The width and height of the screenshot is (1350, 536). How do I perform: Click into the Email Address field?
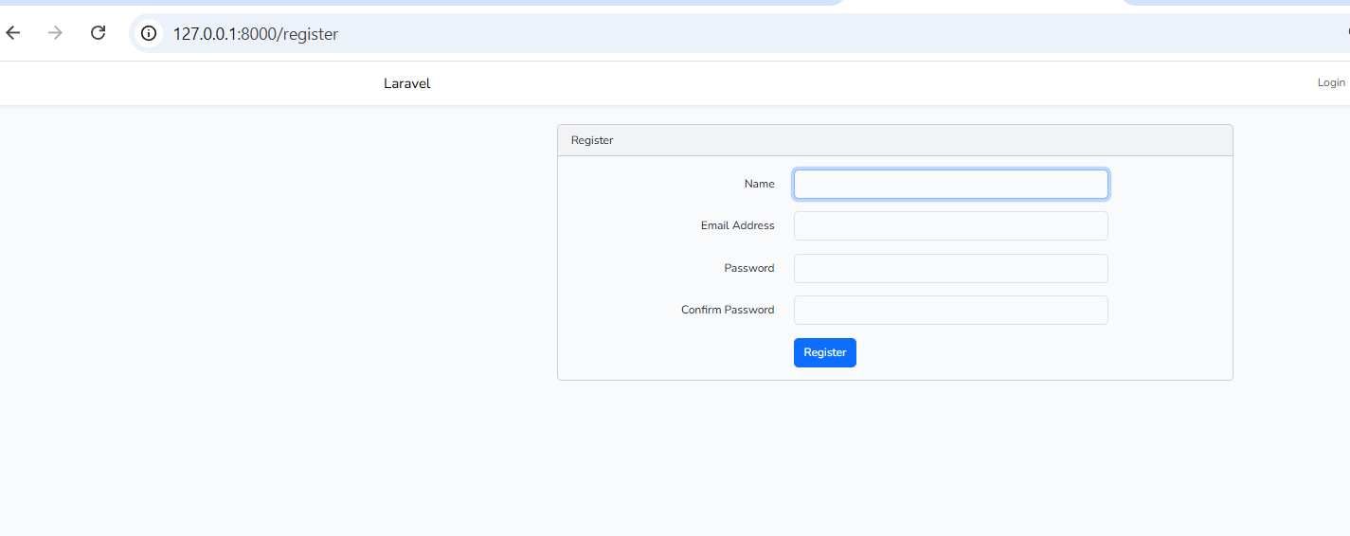(x=951, y=226)
